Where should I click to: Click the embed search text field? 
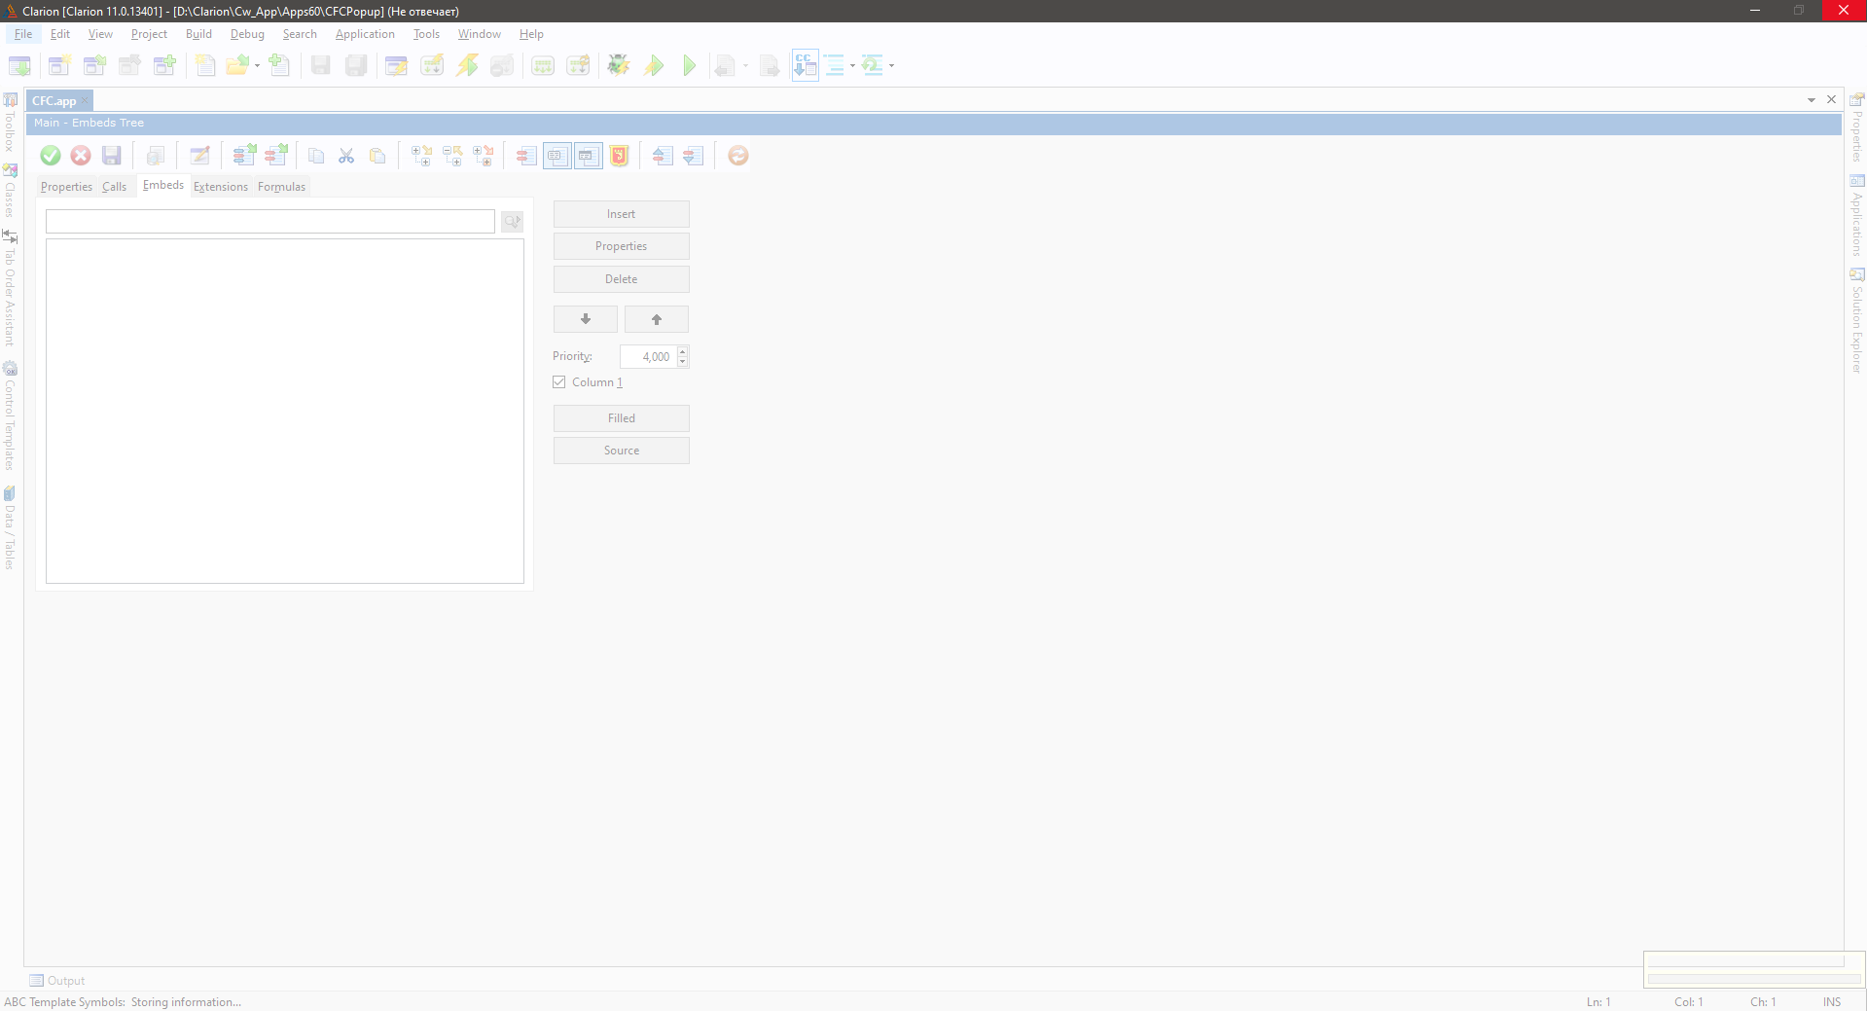coord(270,222)
